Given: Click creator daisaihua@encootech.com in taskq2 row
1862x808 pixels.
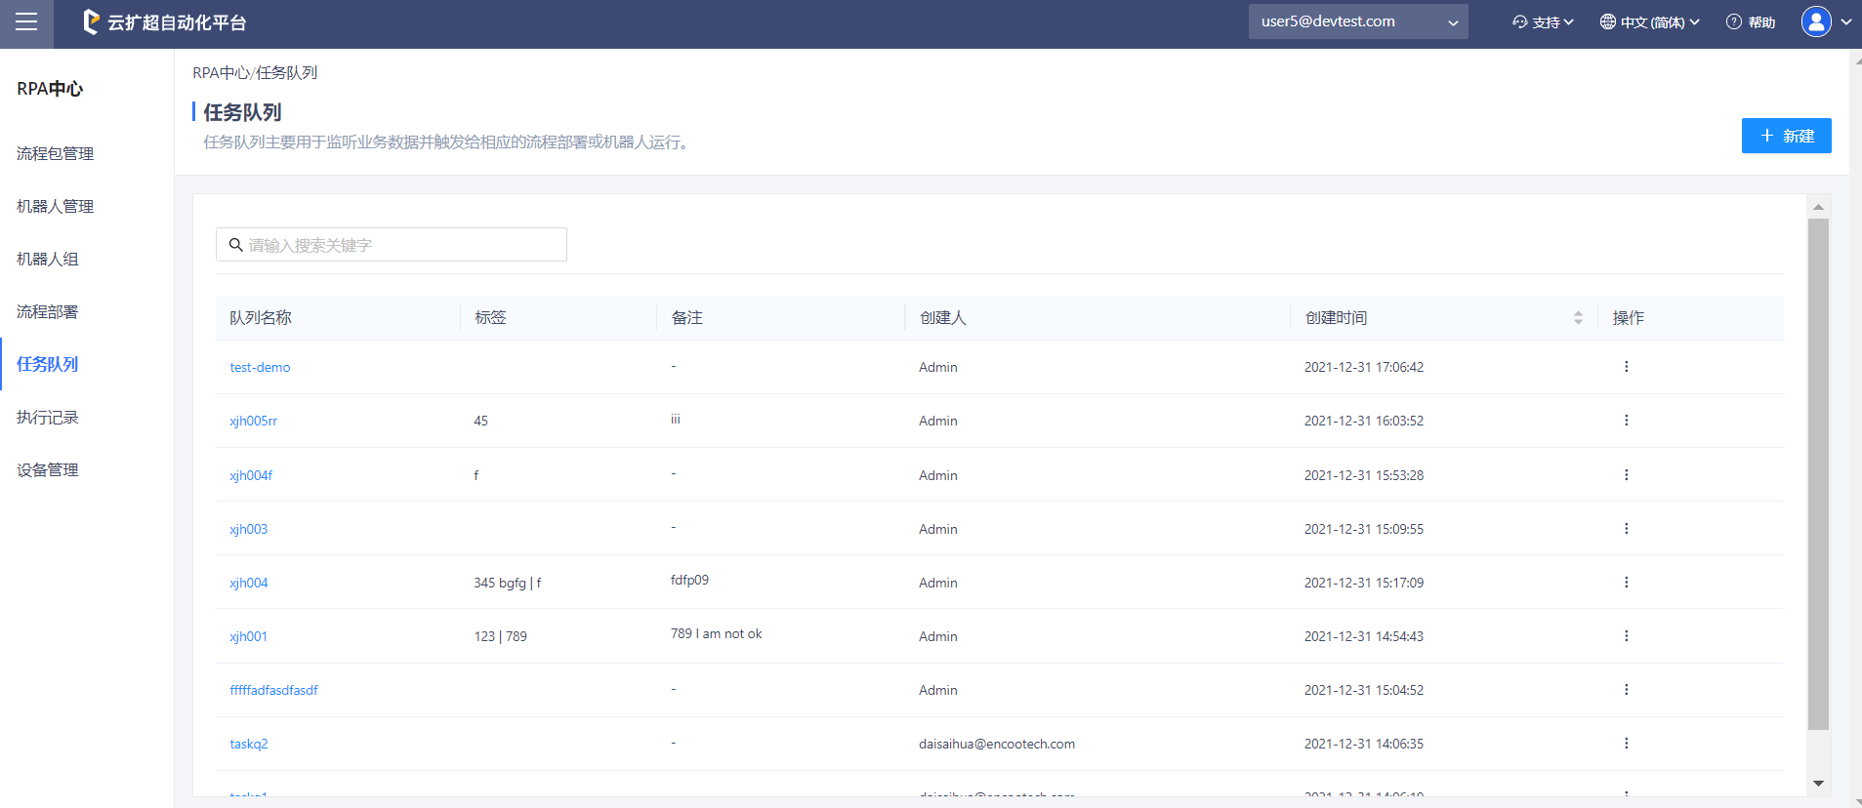Looking at the screenshot, I should 997,744.
